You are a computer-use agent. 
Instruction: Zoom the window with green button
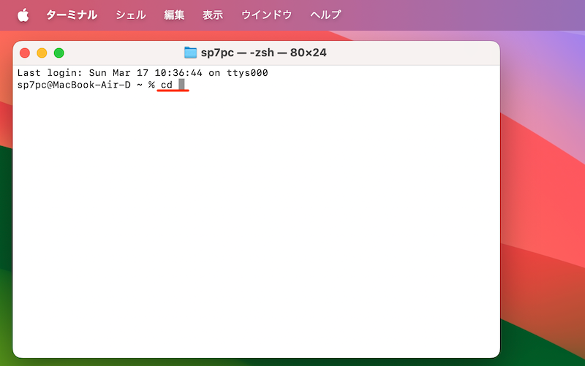click(x=58, y=53)
